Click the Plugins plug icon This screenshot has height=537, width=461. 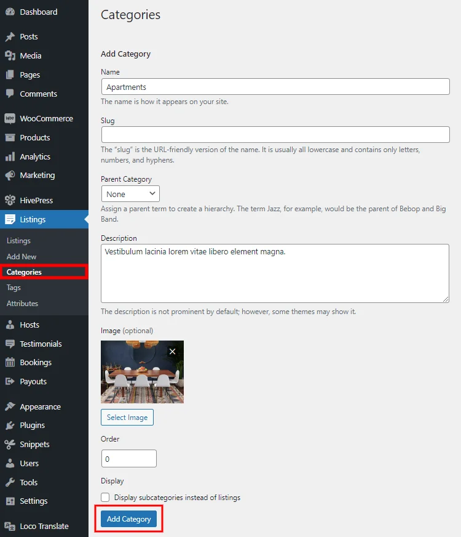coord(10,425)
